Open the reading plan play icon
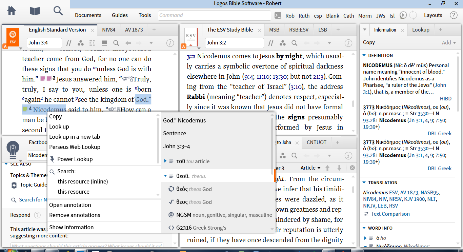 (403, 15)
